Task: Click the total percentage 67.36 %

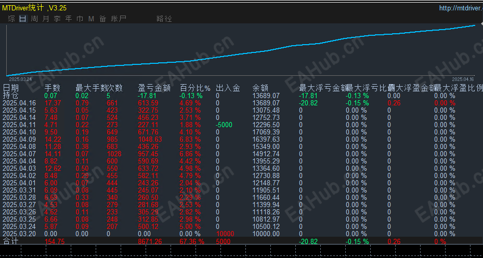Action: tap(192, 242)
